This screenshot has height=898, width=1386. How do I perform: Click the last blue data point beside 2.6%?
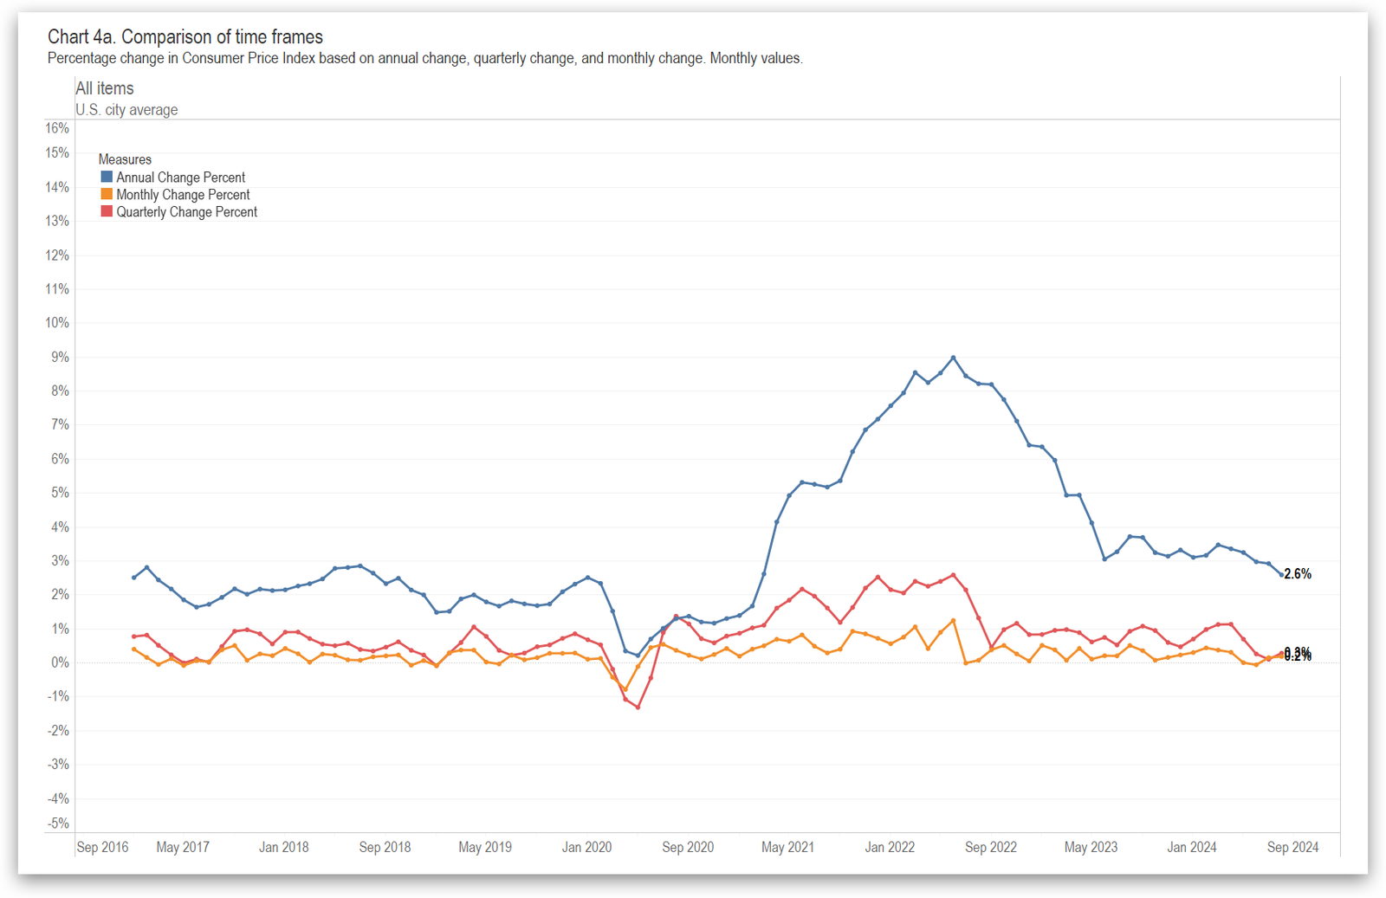click(1281, 574)
